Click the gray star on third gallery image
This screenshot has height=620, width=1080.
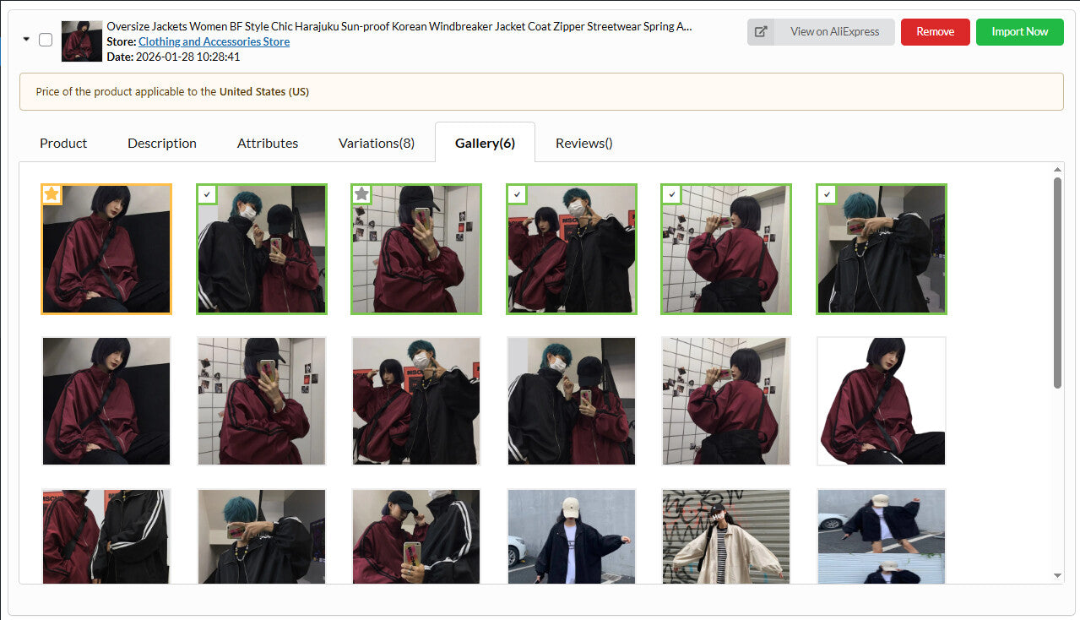click(x=361, y=194)
